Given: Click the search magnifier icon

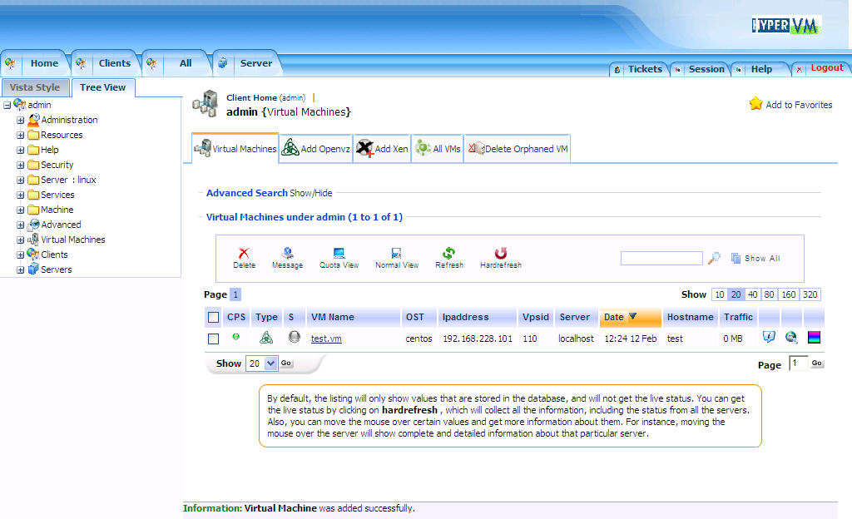Looking at the screenshot, I should [x=714, y=259].
